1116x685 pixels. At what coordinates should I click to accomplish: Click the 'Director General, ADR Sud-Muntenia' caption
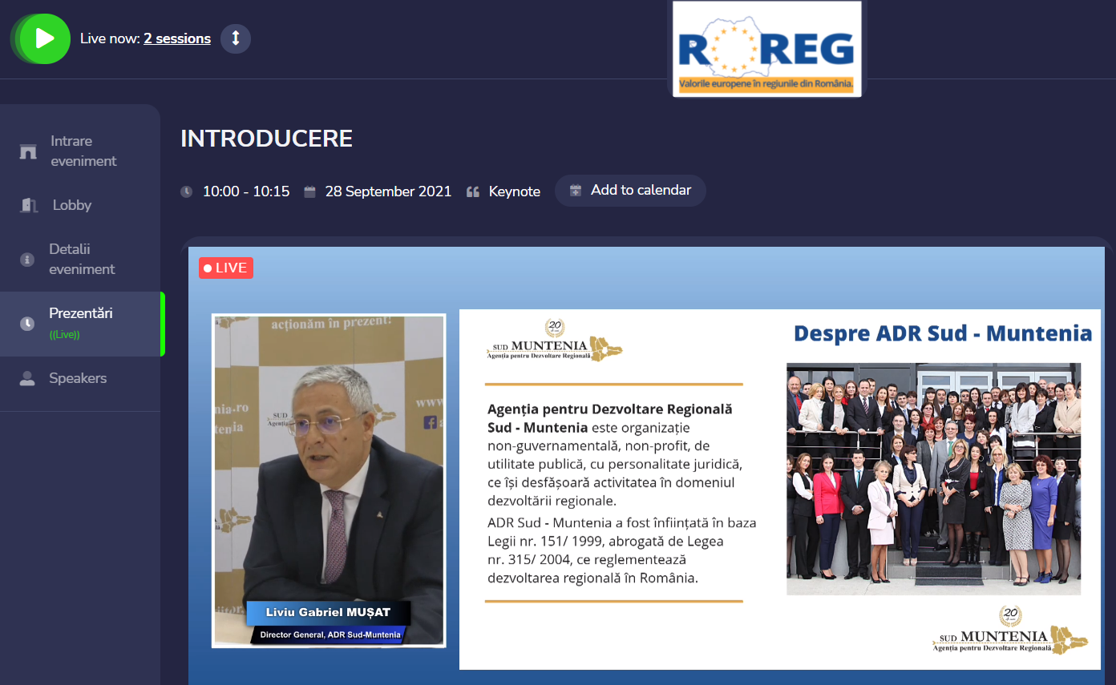click(330, 635)
